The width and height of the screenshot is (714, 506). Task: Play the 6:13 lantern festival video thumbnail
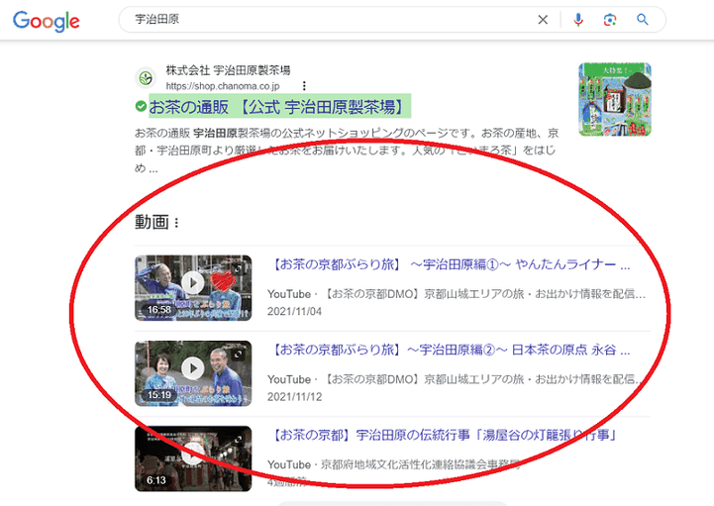point(193,458)
